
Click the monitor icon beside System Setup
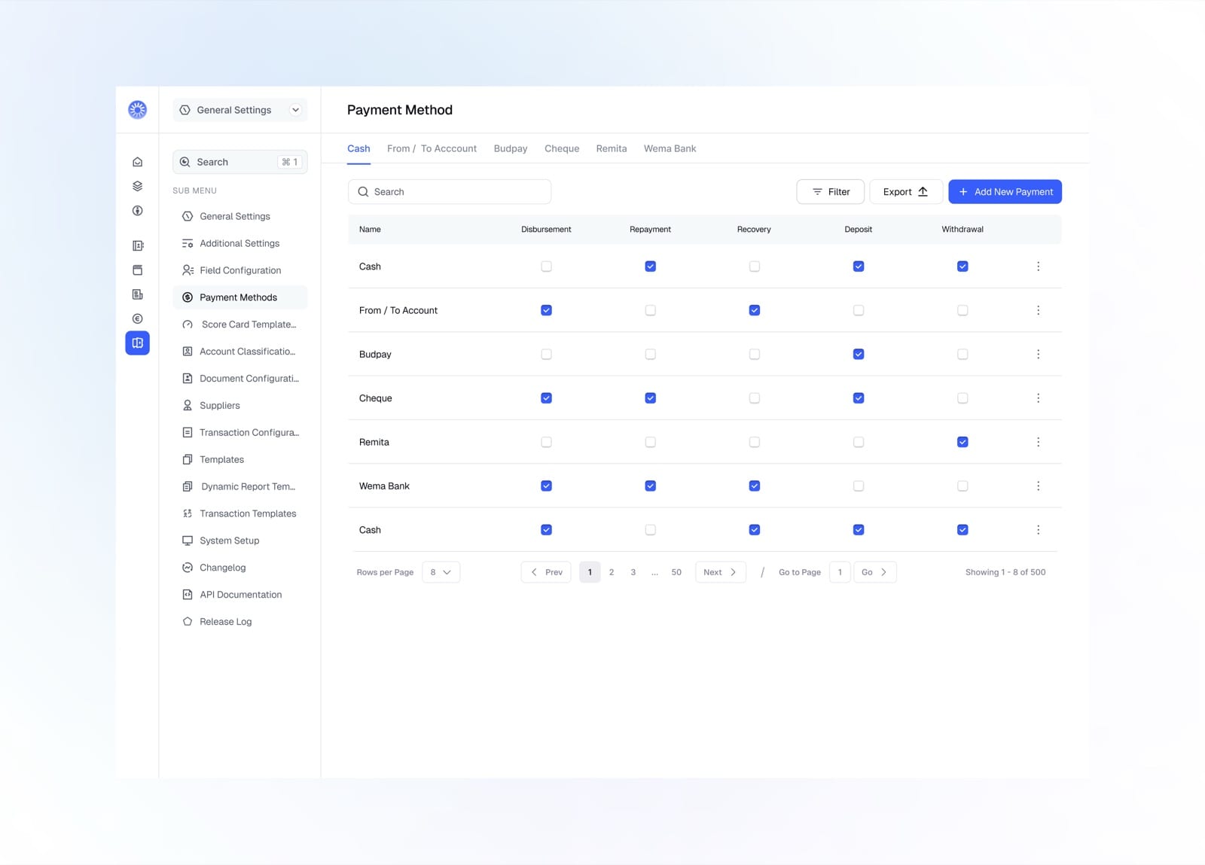point(188,541)
